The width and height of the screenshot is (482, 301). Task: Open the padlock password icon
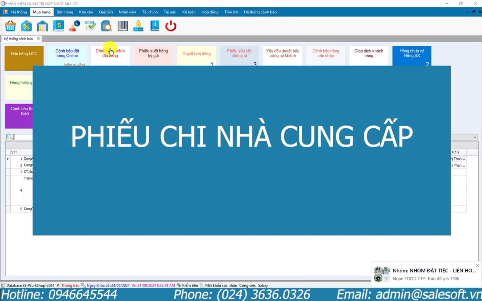click(138, 26)
